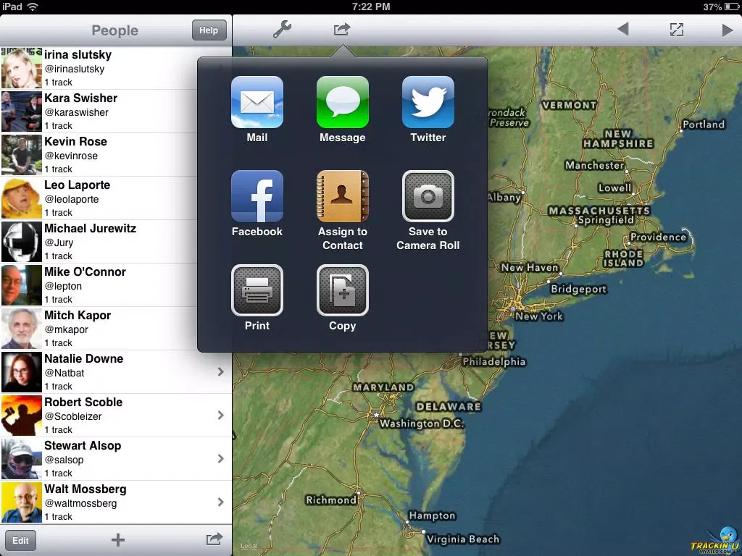Tap Kevin Rose avatar thumbnail
Viewport: 742px width, 556px height.
[22, 155]
